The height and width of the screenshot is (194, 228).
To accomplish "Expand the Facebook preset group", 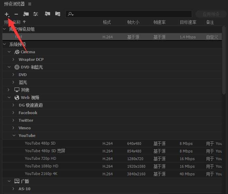I will tap(14, 113).
